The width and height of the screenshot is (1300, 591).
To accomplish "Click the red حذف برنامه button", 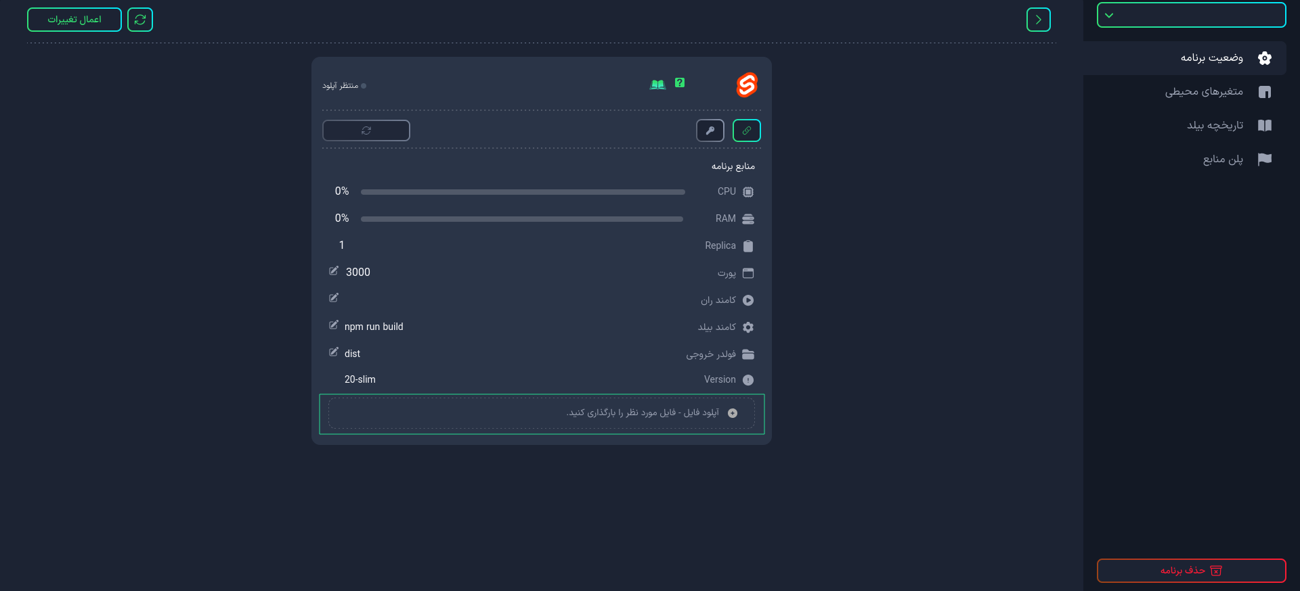I will (1191, 571).
